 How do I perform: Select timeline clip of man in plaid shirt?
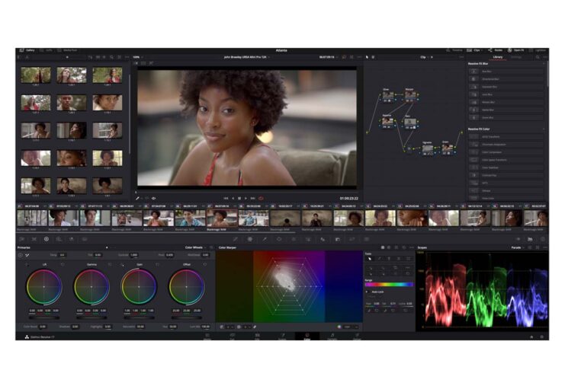pyautogui.click(x=254, y=218)
